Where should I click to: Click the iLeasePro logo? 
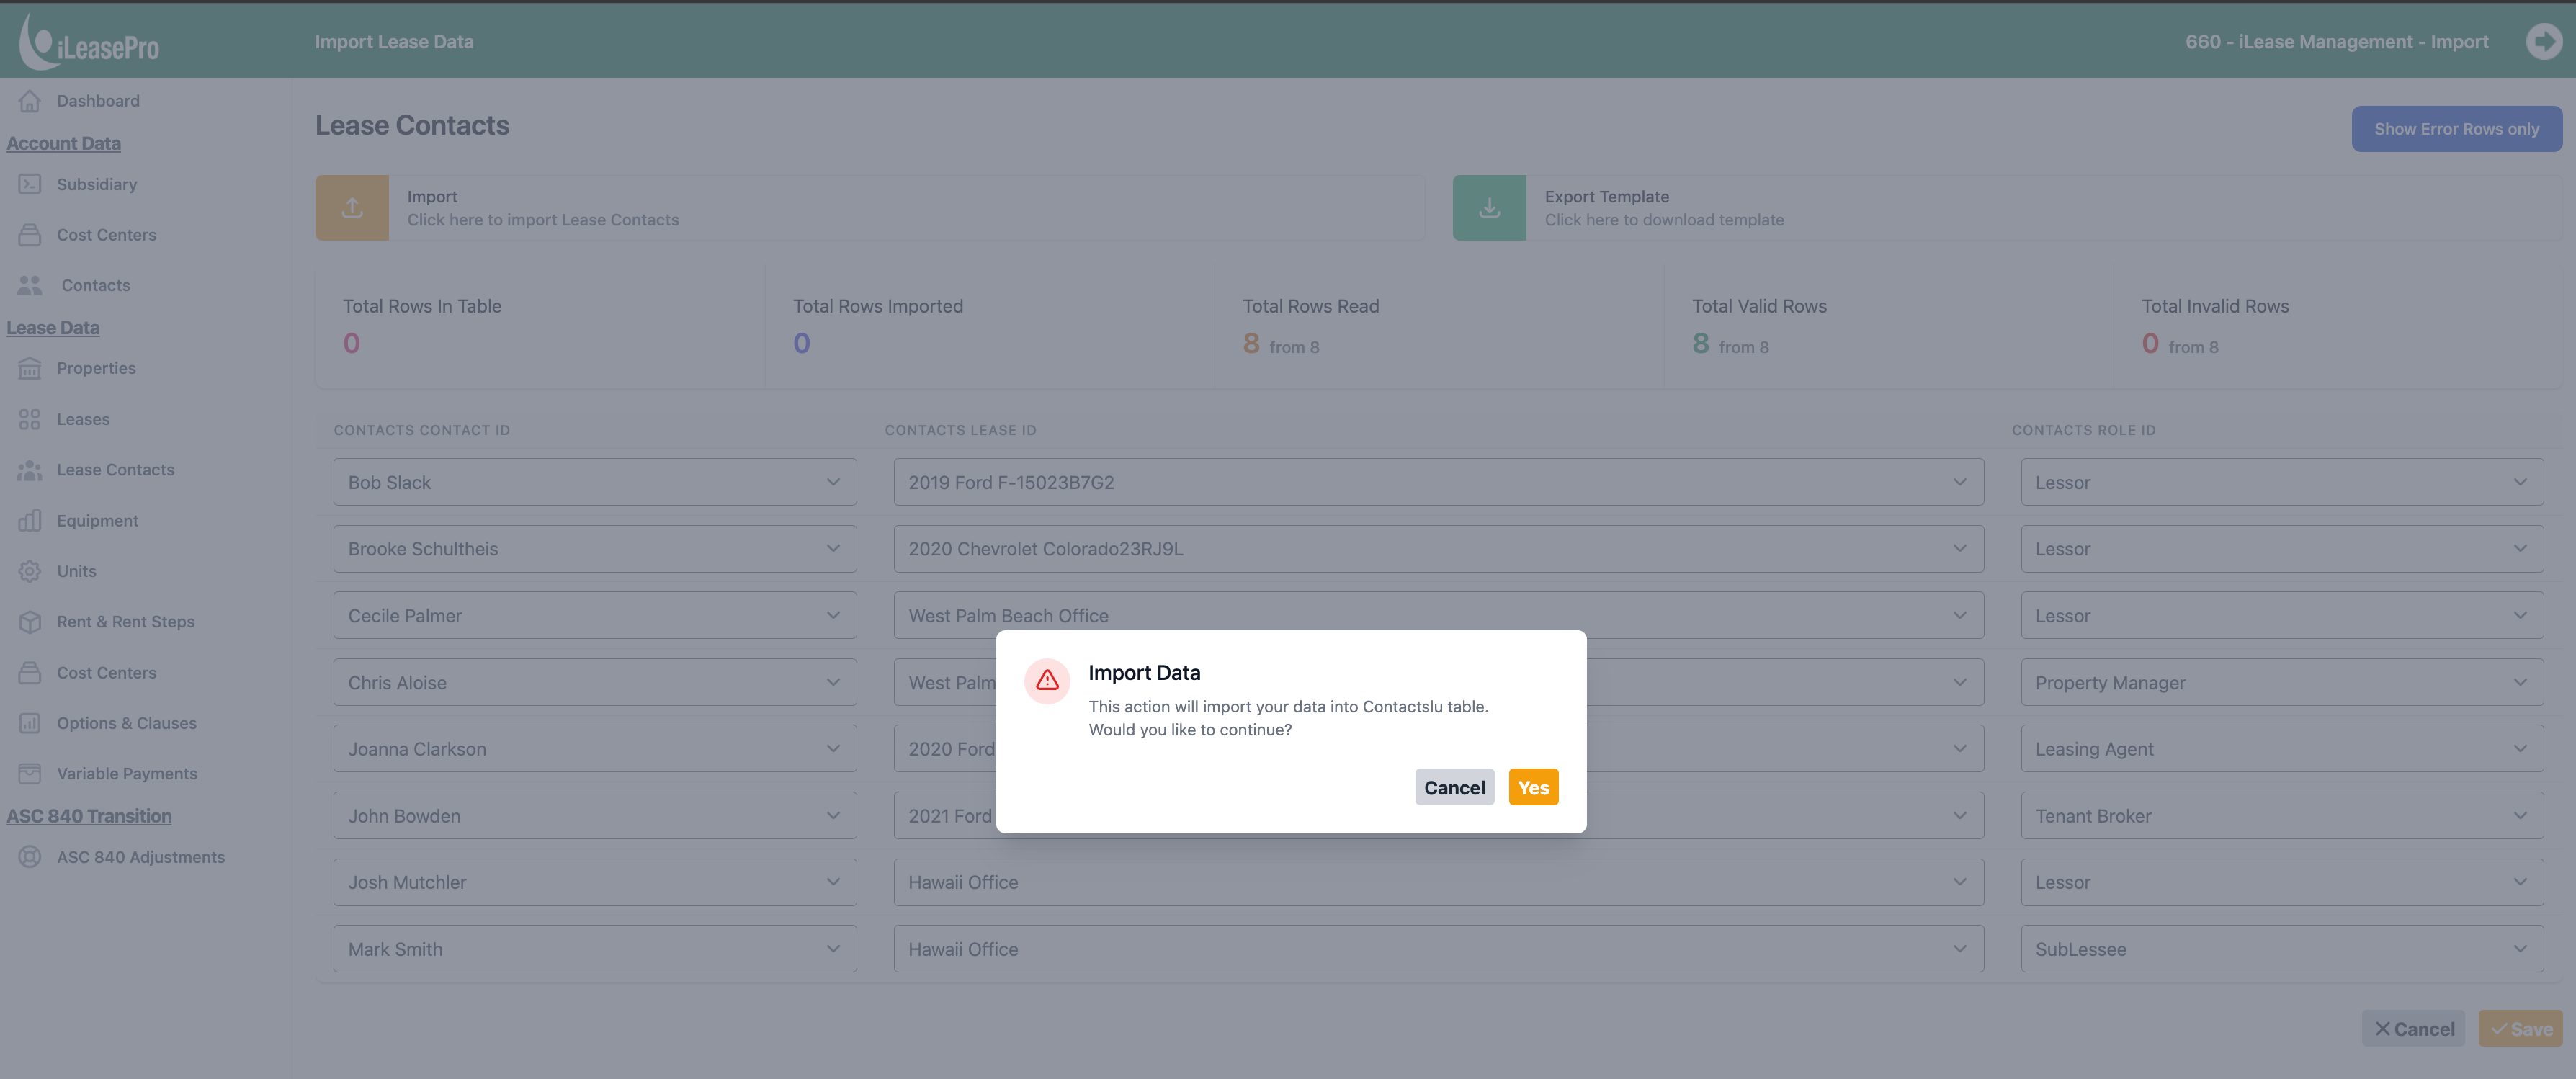click(x=89, y=42)
